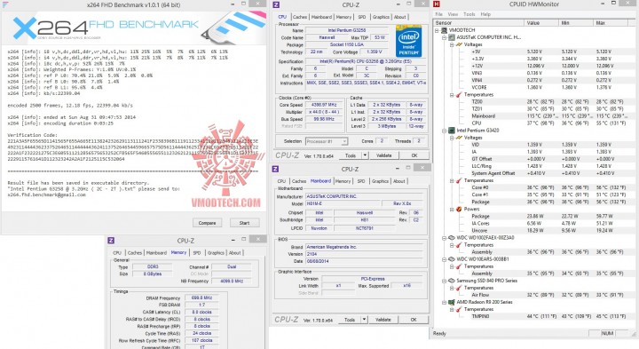This screenshot has width=639, height=349.
Task: Click the Value column header in HWMonitor
Action: (541, 23)
